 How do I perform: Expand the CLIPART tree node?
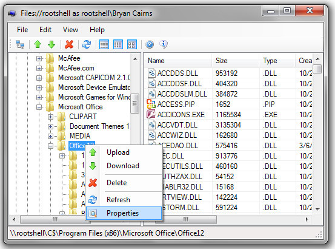(x=50, y=117)
